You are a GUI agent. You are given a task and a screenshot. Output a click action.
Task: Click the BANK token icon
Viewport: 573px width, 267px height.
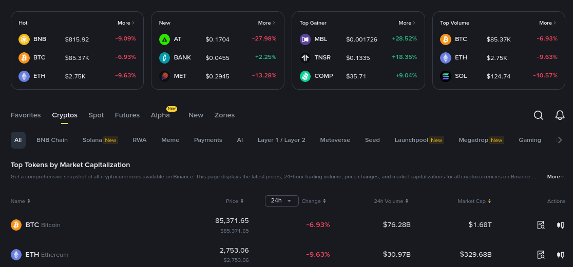164,58
